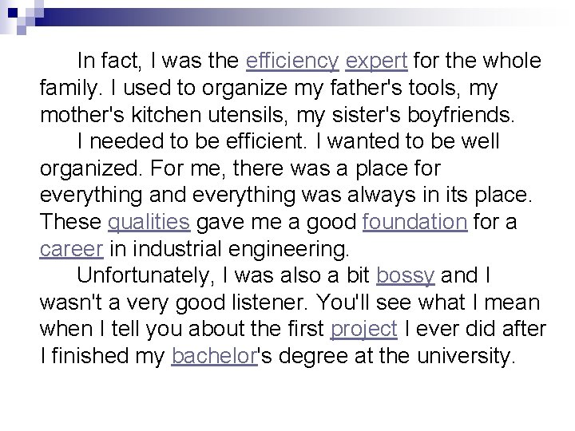The image size is (575, 431).
Task: Click the dark blue square in corner decoration
Action: 13,13
